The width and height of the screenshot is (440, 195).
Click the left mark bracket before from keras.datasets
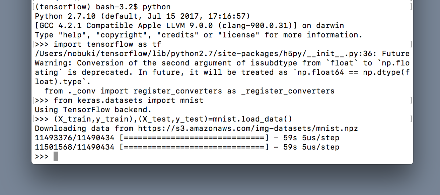[x=34, y=100]
